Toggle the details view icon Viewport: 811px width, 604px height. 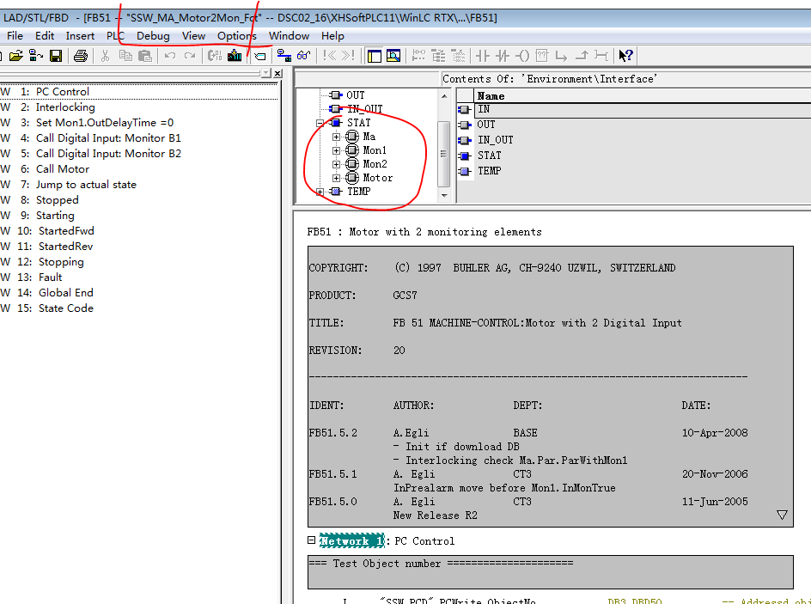[x=393, y=56]
